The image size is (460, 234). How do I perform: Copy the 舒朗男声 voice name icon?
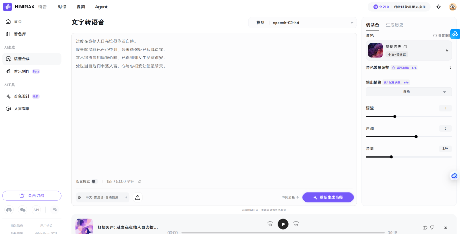click(x=405, y=47)
